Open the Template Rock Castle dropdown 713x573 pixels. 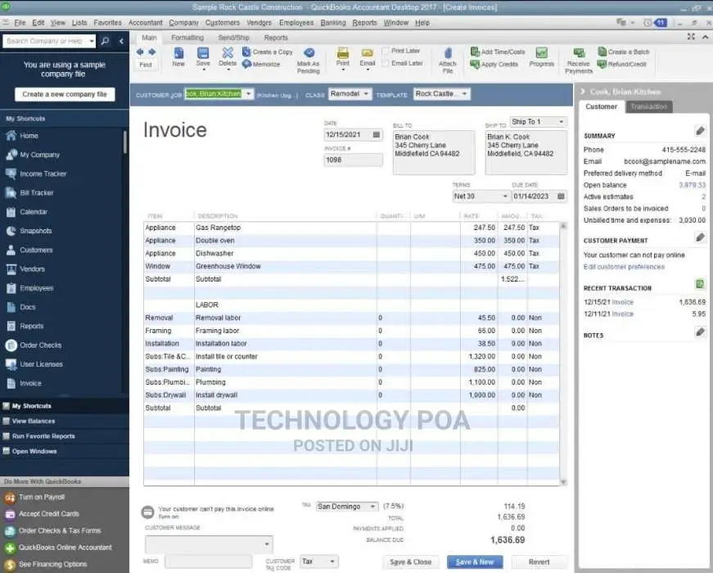(464, 93)
